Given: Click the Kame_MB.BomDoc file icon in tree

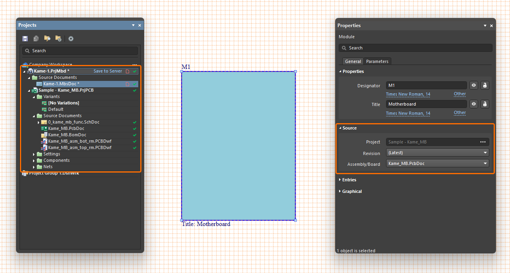Looking at the screenshot, I should coord(44,135).
